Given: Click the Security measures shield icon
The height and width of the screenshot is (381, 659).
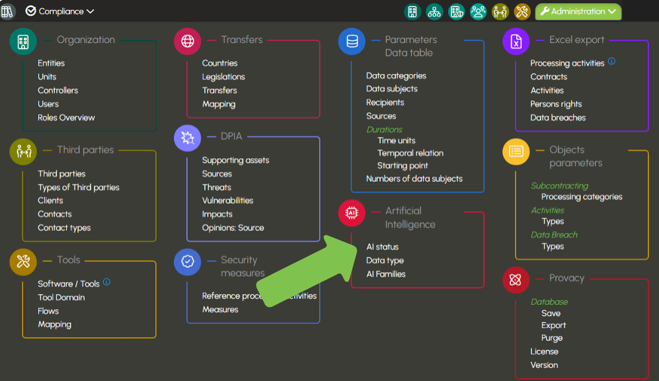Looking at the screenshot, I should pyautogui.click(x=187, y=262).
